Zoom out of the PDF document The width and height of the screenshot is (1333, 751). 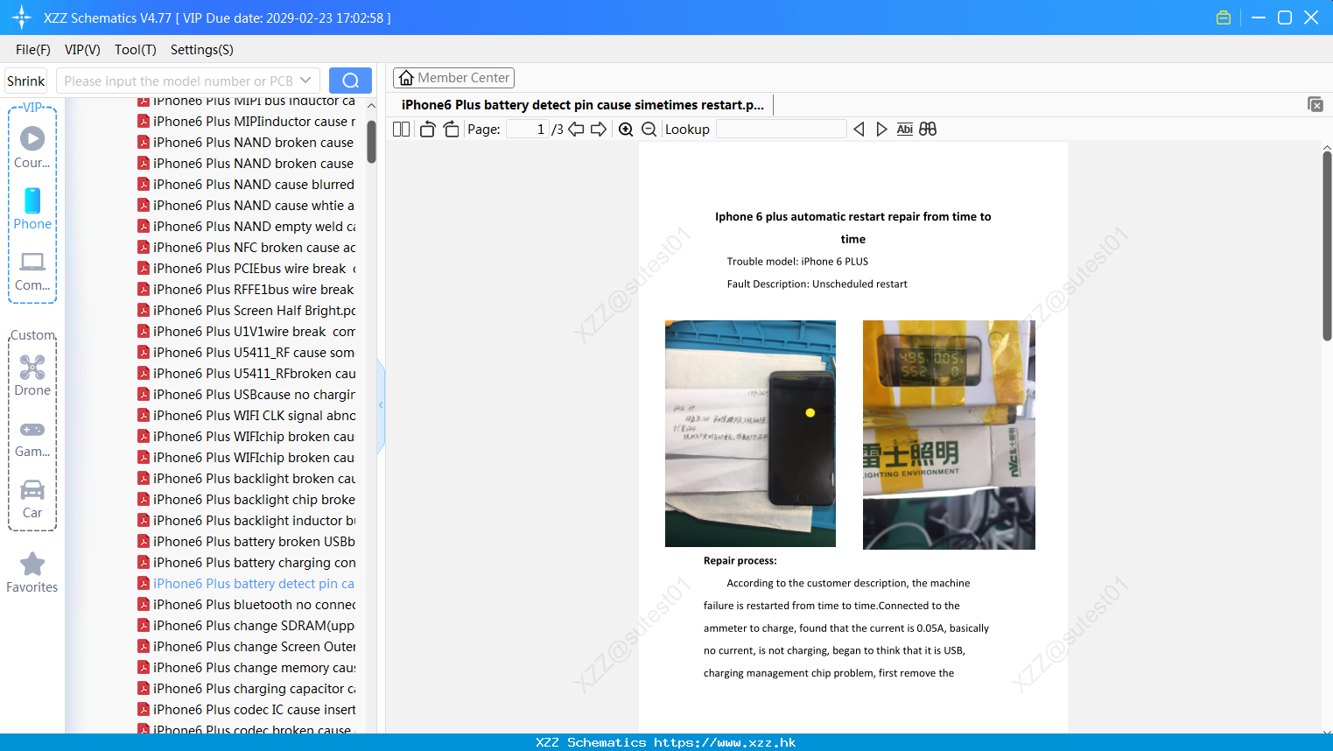(x=649, y=130)
